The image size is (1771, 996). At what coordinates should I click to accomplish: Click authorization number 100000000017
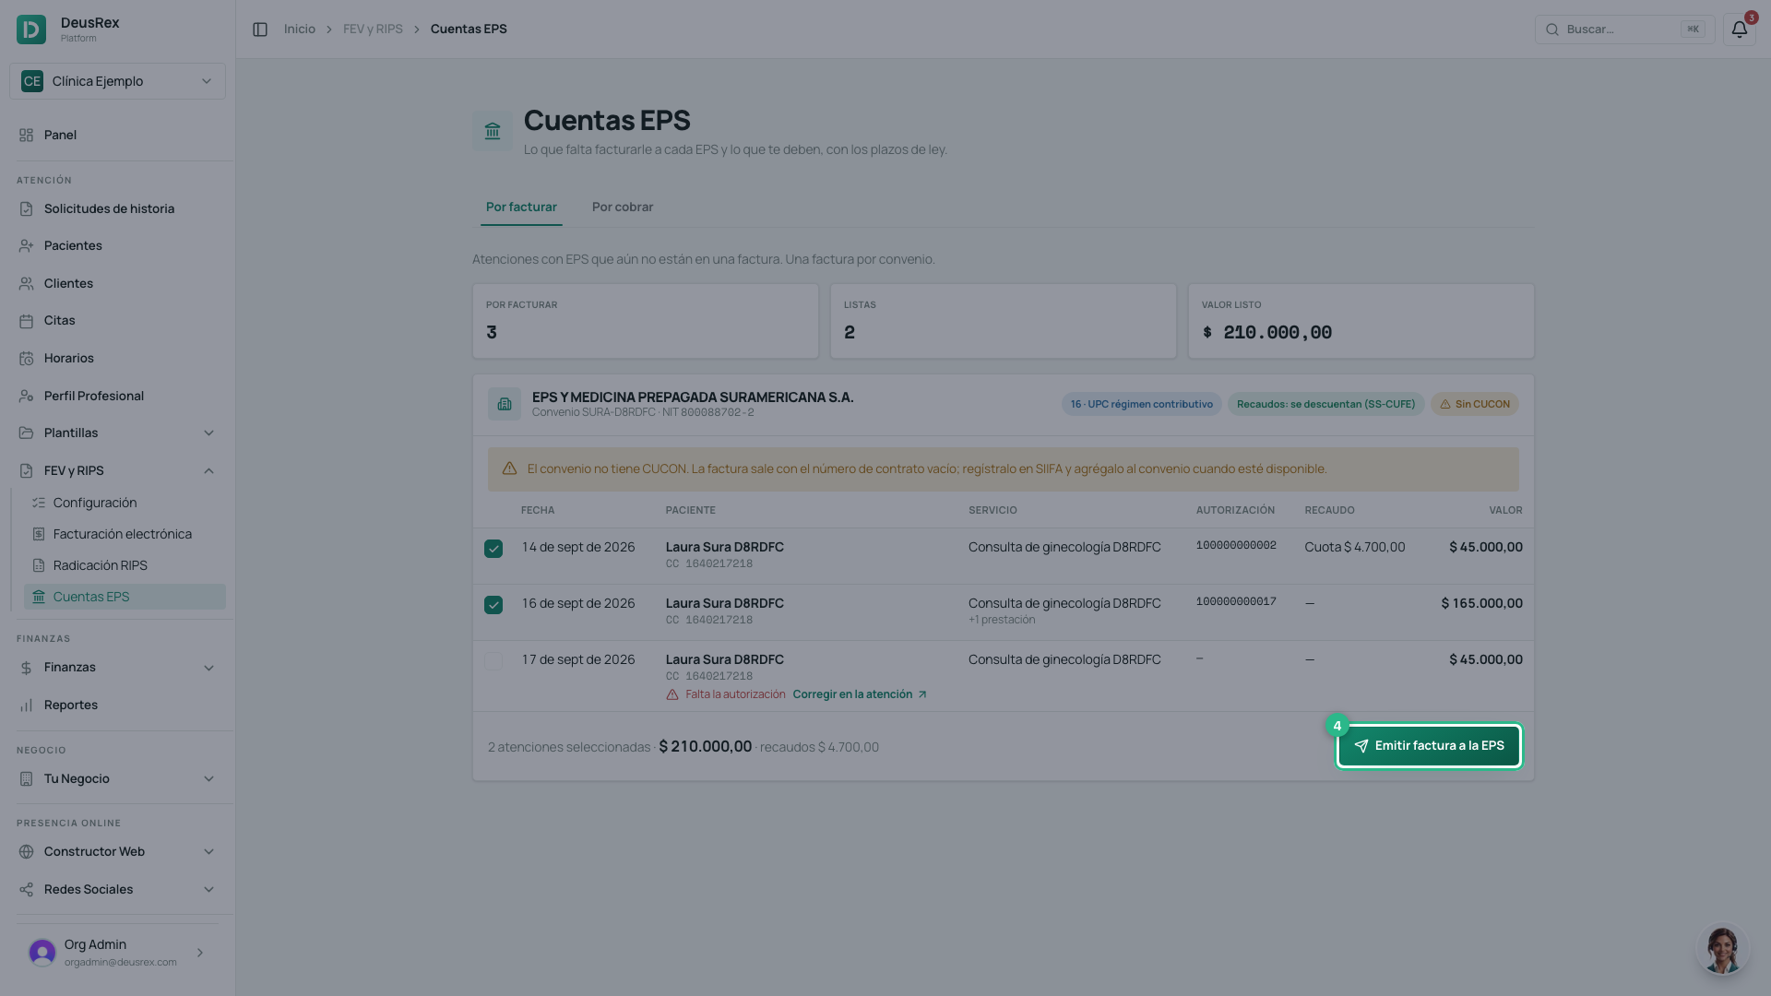(x=1236, y=601)
